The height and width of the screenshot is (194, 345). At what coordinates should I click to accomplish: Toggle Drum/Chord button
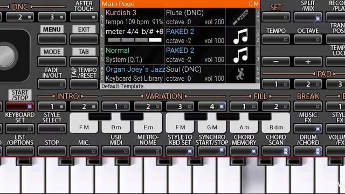tap(308, 151)
